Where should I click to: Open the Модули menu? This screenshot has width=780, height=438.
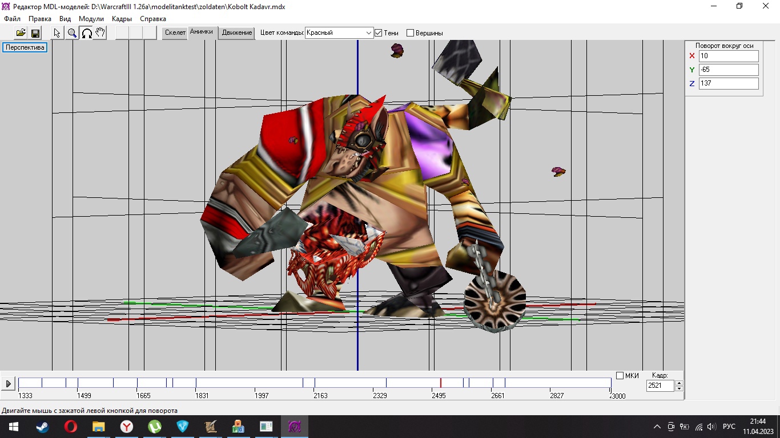91,19
